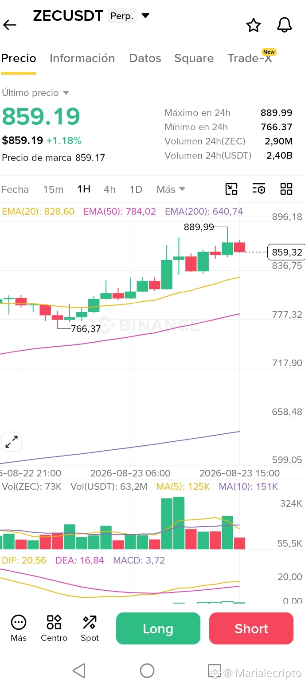The image size is (305, 684).
Task: Go back with the left arrow icon
Action: click(10, 25)
